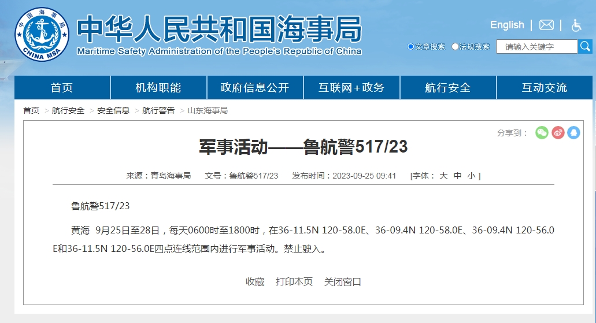Open the 首页 main nav tab
This screenshot has height=323, width=596.
tap(62, 87)
